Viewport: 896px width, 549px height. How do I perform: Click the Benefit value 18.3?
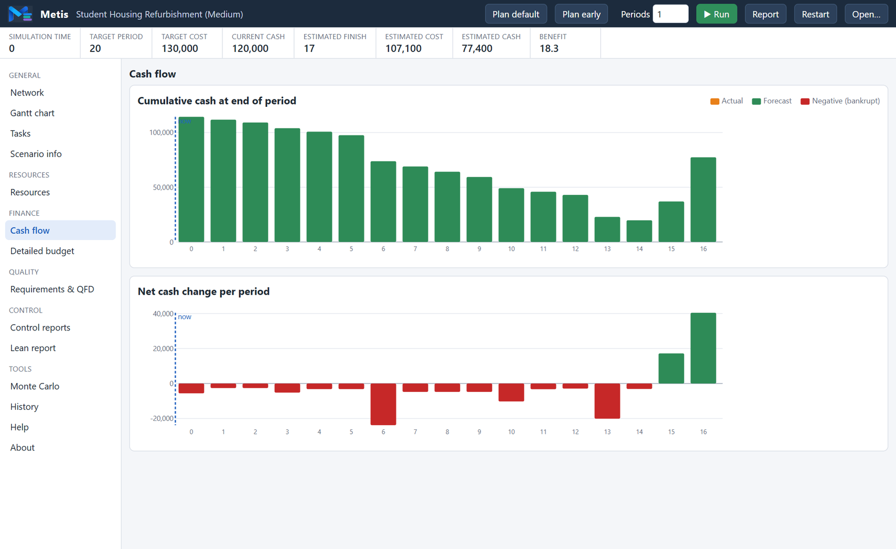(x=549, y=49)
